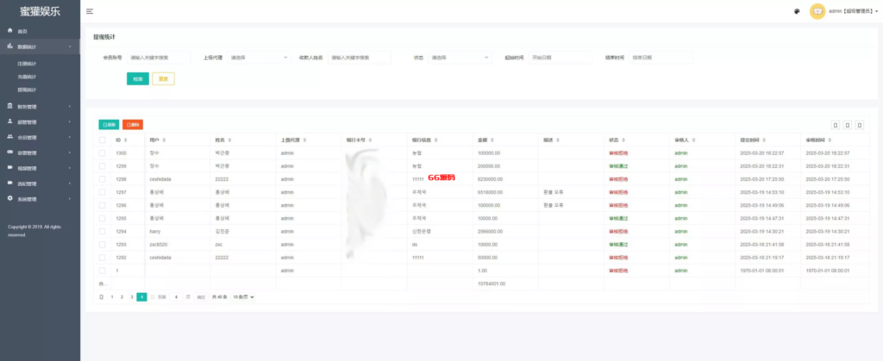Expand the sidebar section above 系统管理

[40, 184]
